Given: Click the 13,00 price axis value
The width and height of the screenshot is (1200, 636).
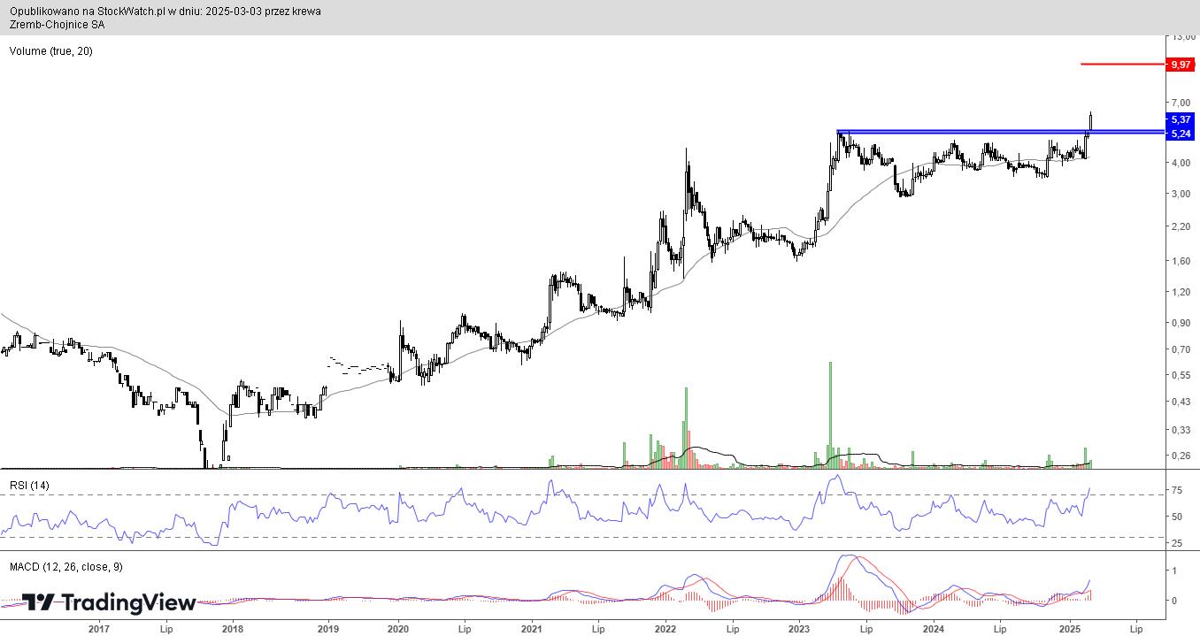Looking at the screenshot, I should (1183, 37).
